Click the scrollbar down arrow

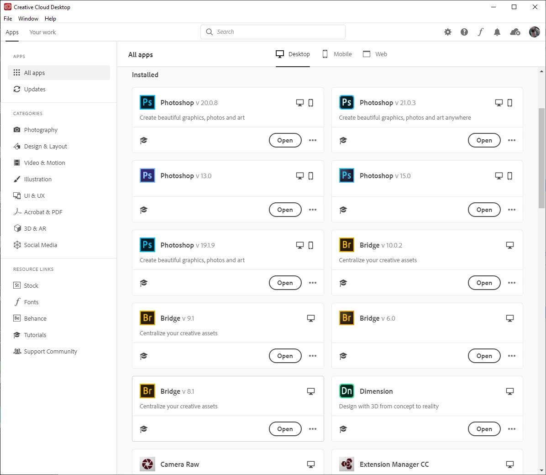[541, 470]
